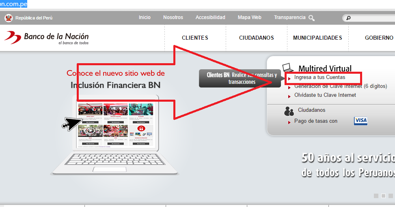Select the CIUDADANOS tab
Viewport: 395px width, 207px height.
pos(257,38)
